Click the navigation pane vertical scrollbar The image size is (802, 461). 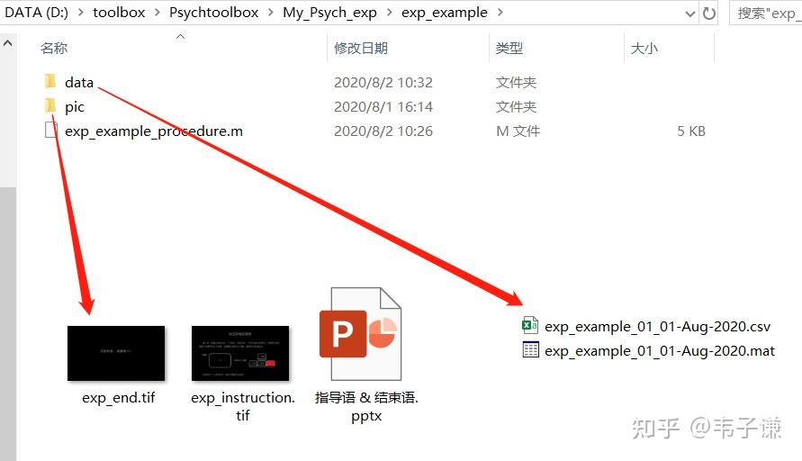tap(8, 322)
